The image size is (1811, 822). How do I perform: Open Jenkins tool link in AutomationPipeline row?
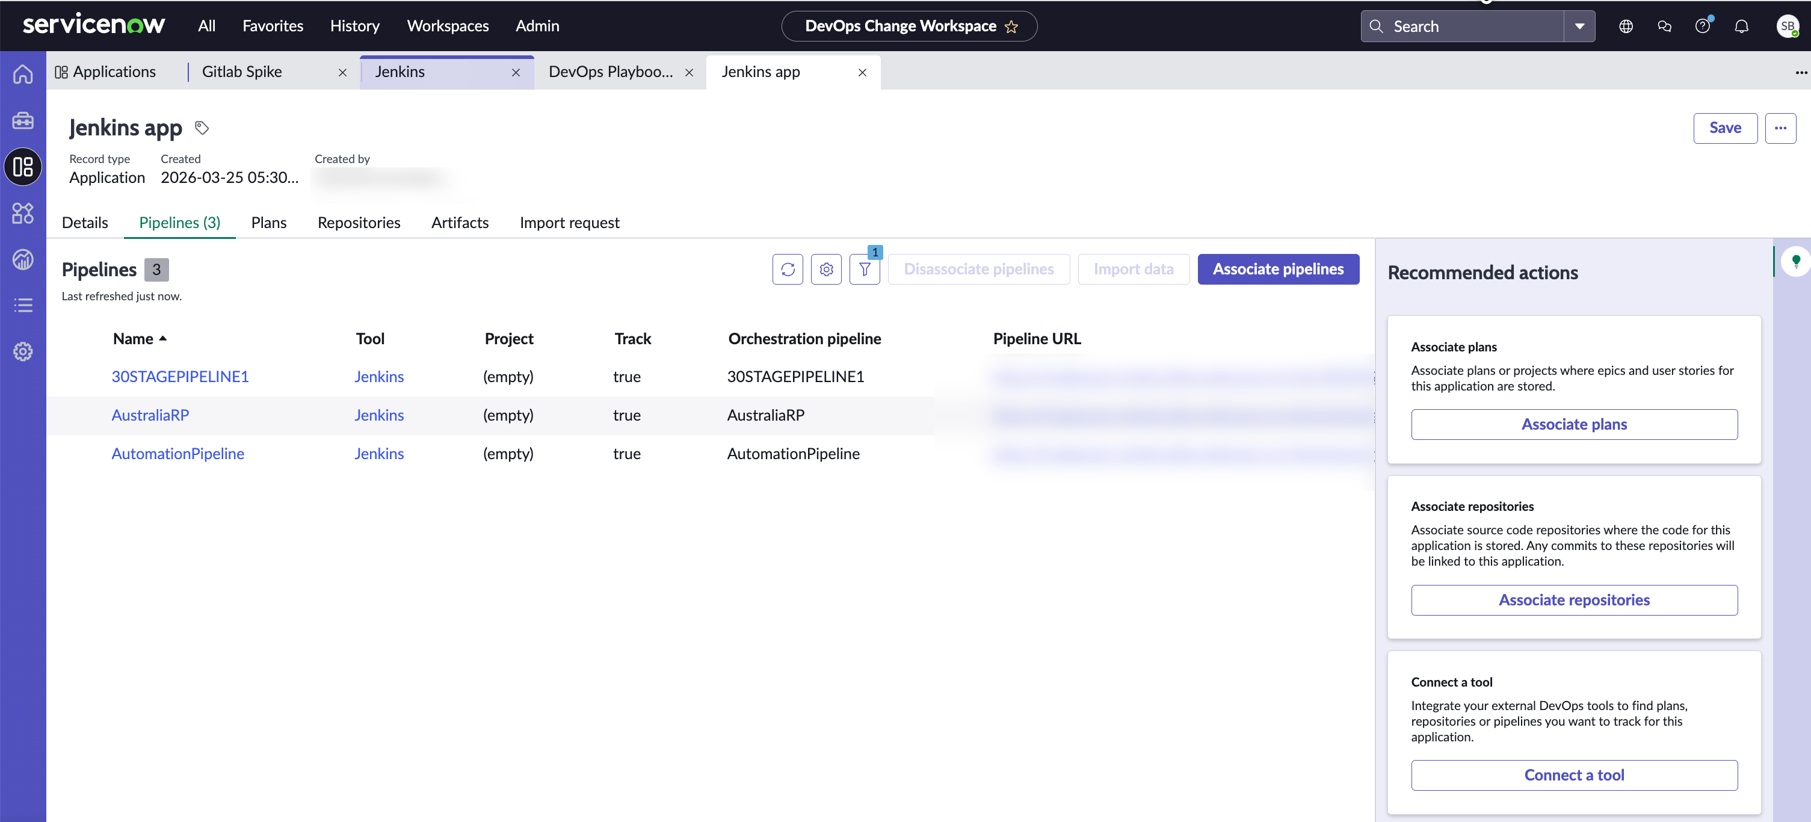[379, 454]
